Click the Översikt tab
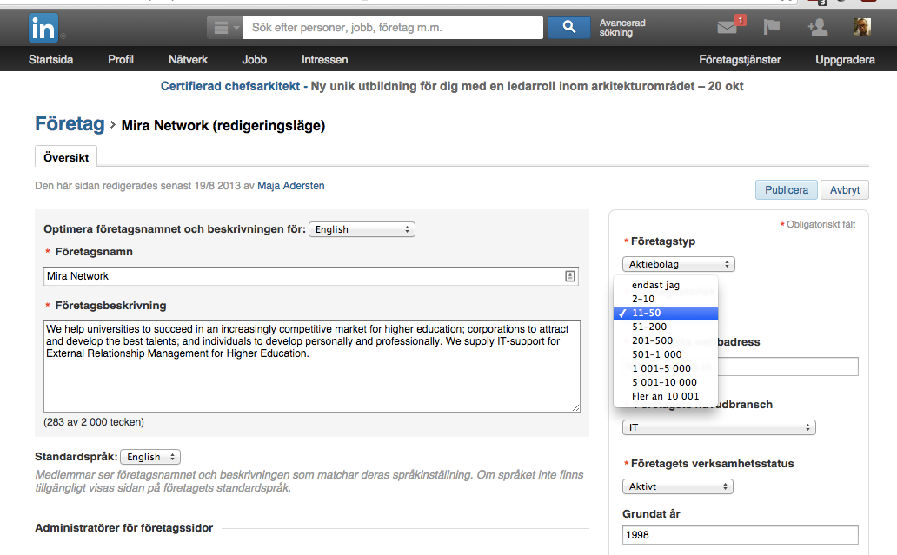This screenshot has height=555, width=897. click(x=66, y=155)
